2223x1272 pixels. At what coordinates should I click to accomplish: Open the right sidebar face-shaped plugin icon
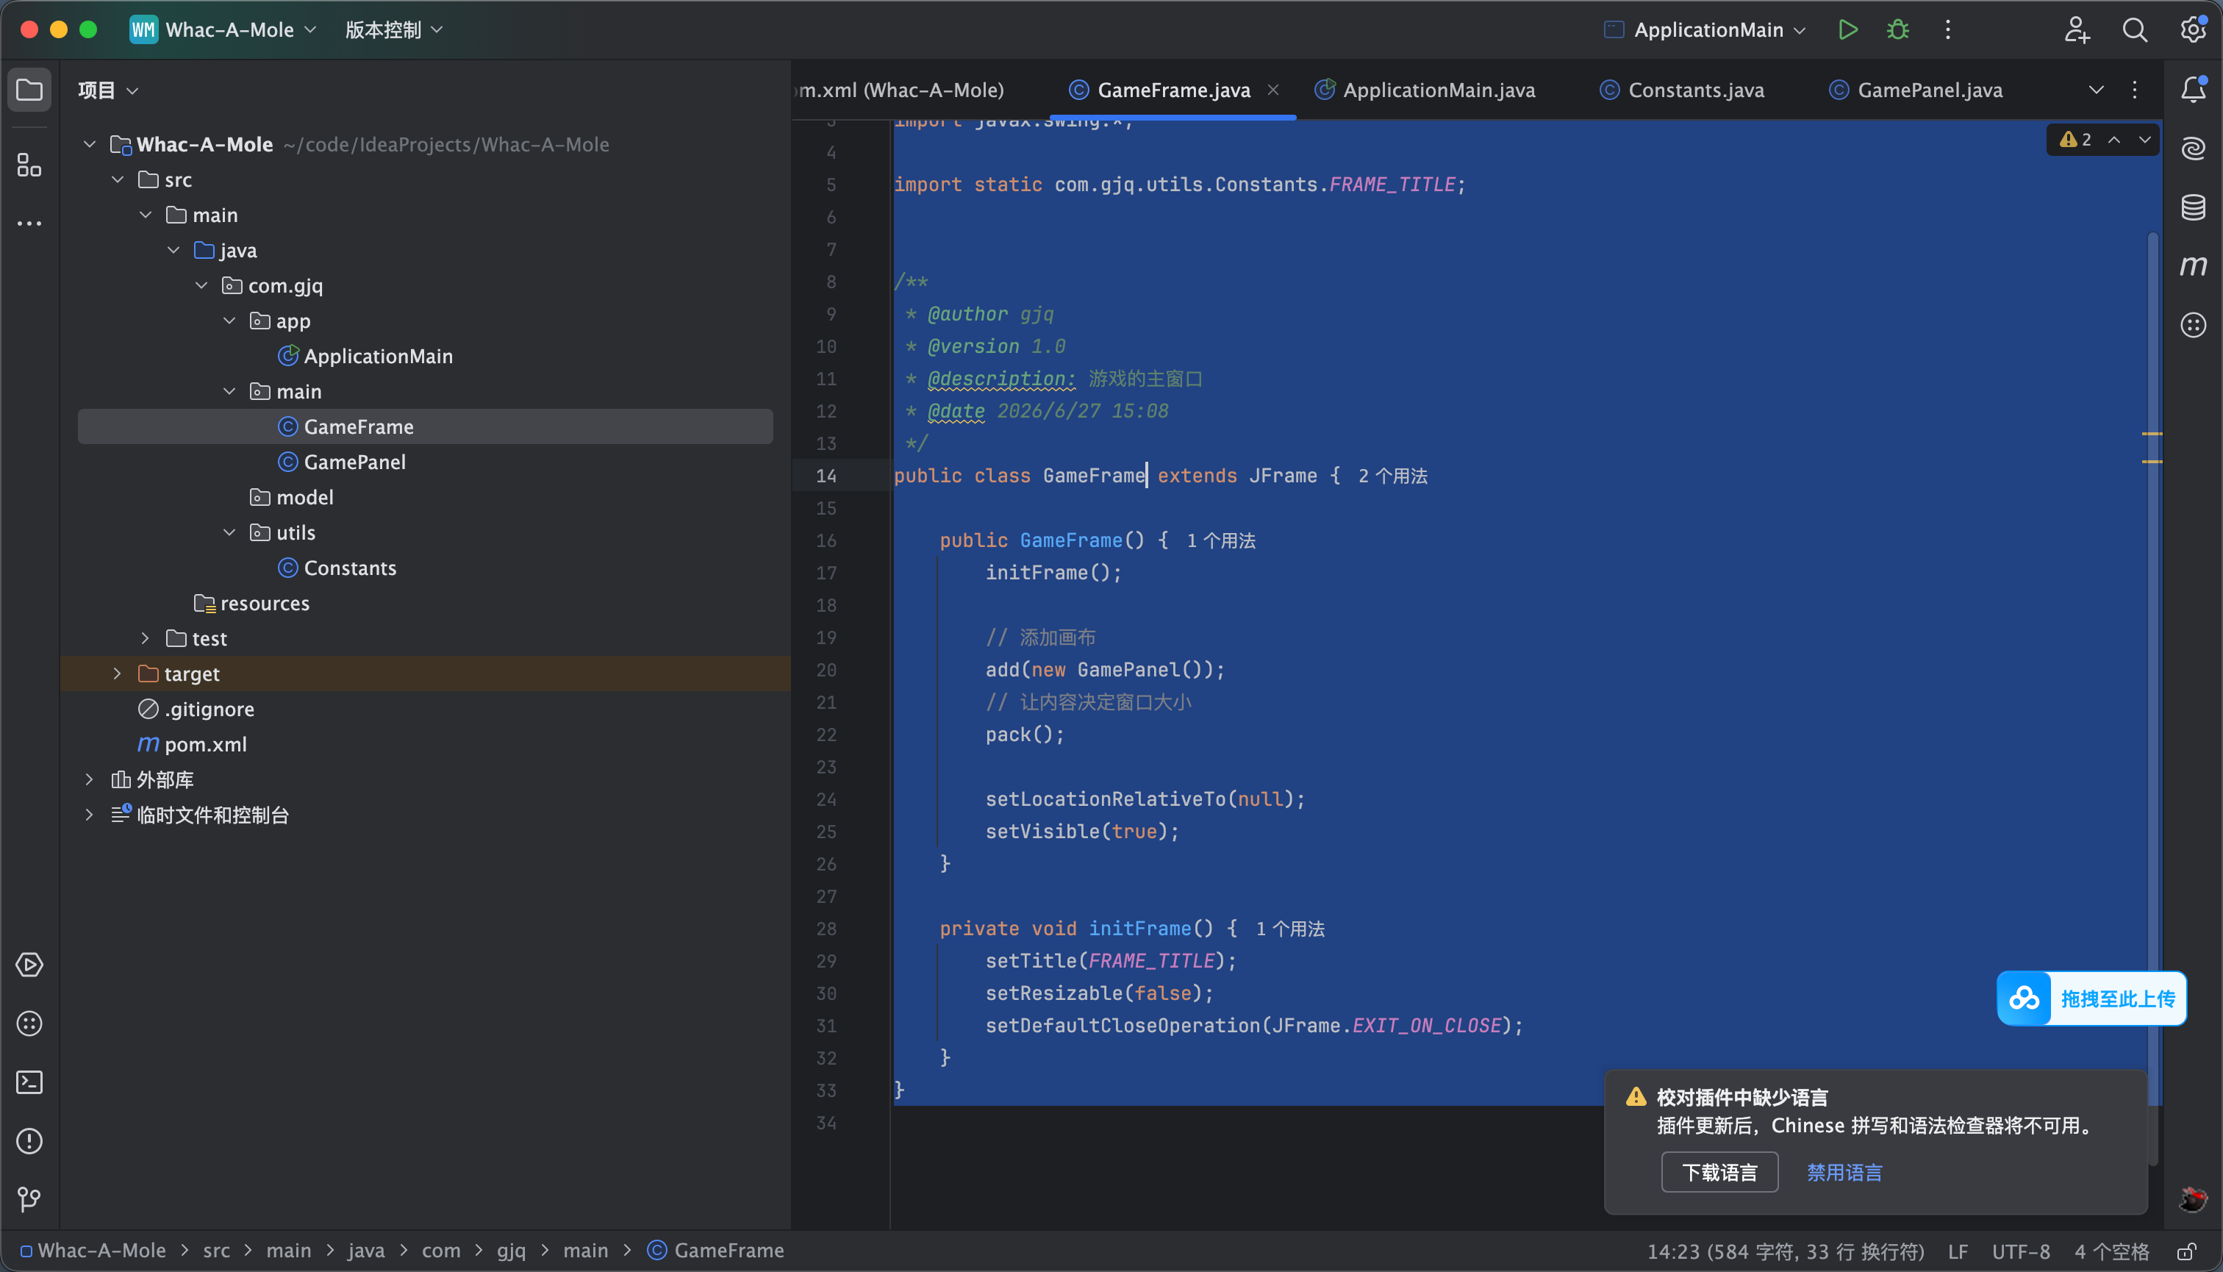tap(2194, 325)
